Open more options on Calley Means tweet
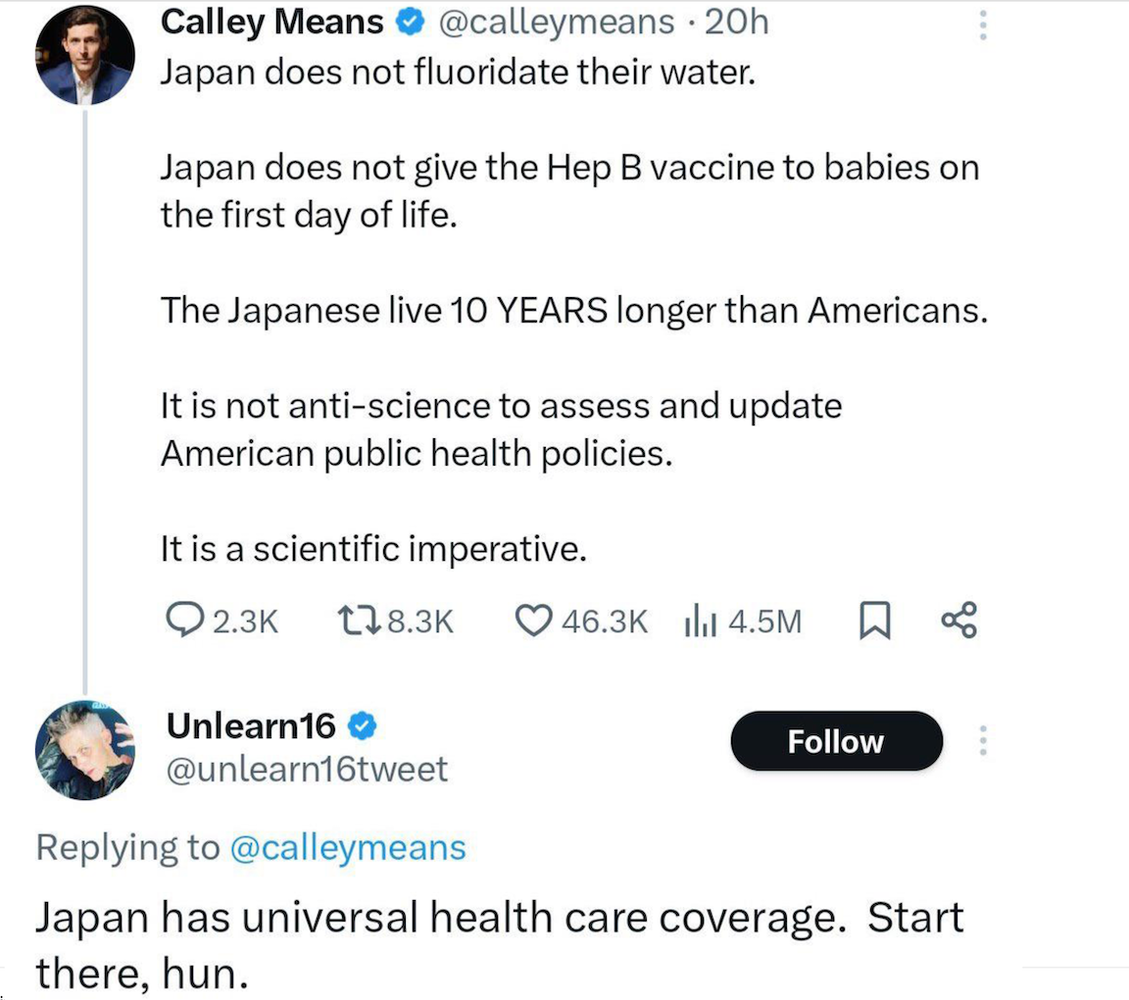 (981, 25)
